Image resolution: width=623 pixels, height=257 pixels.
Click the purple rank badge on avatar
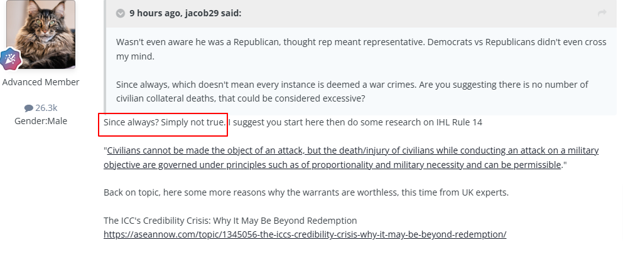[11, 59]
